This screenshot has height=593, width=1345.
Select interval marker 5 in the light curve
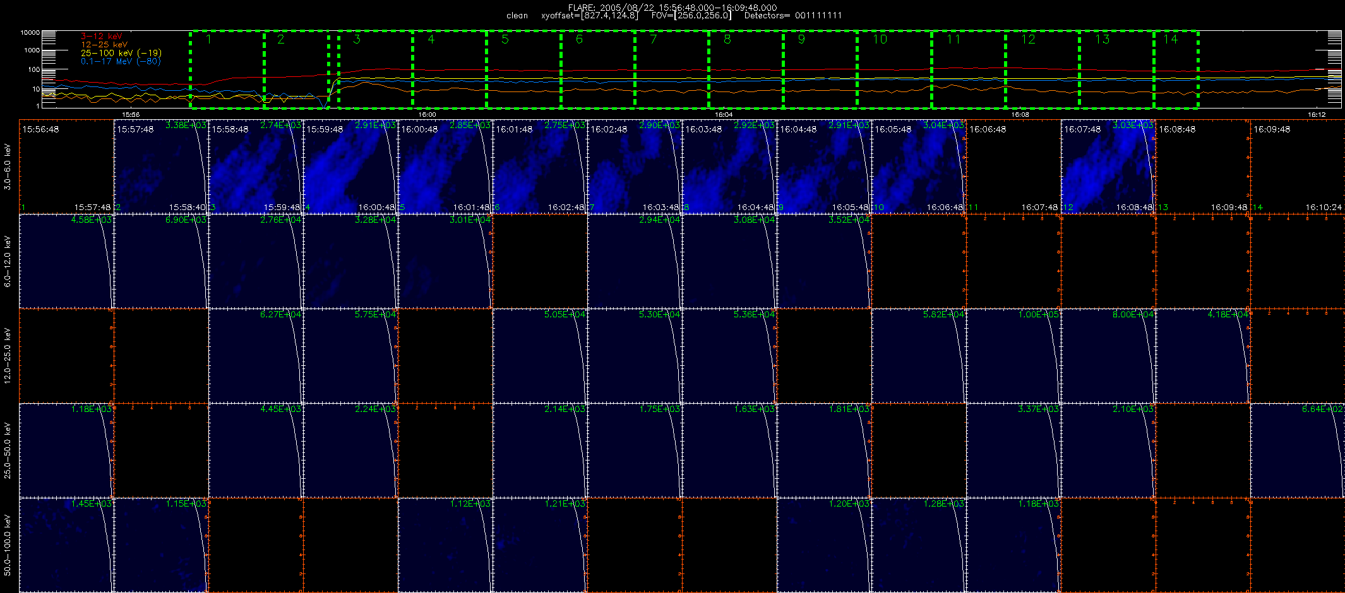(x=505, y=39)
